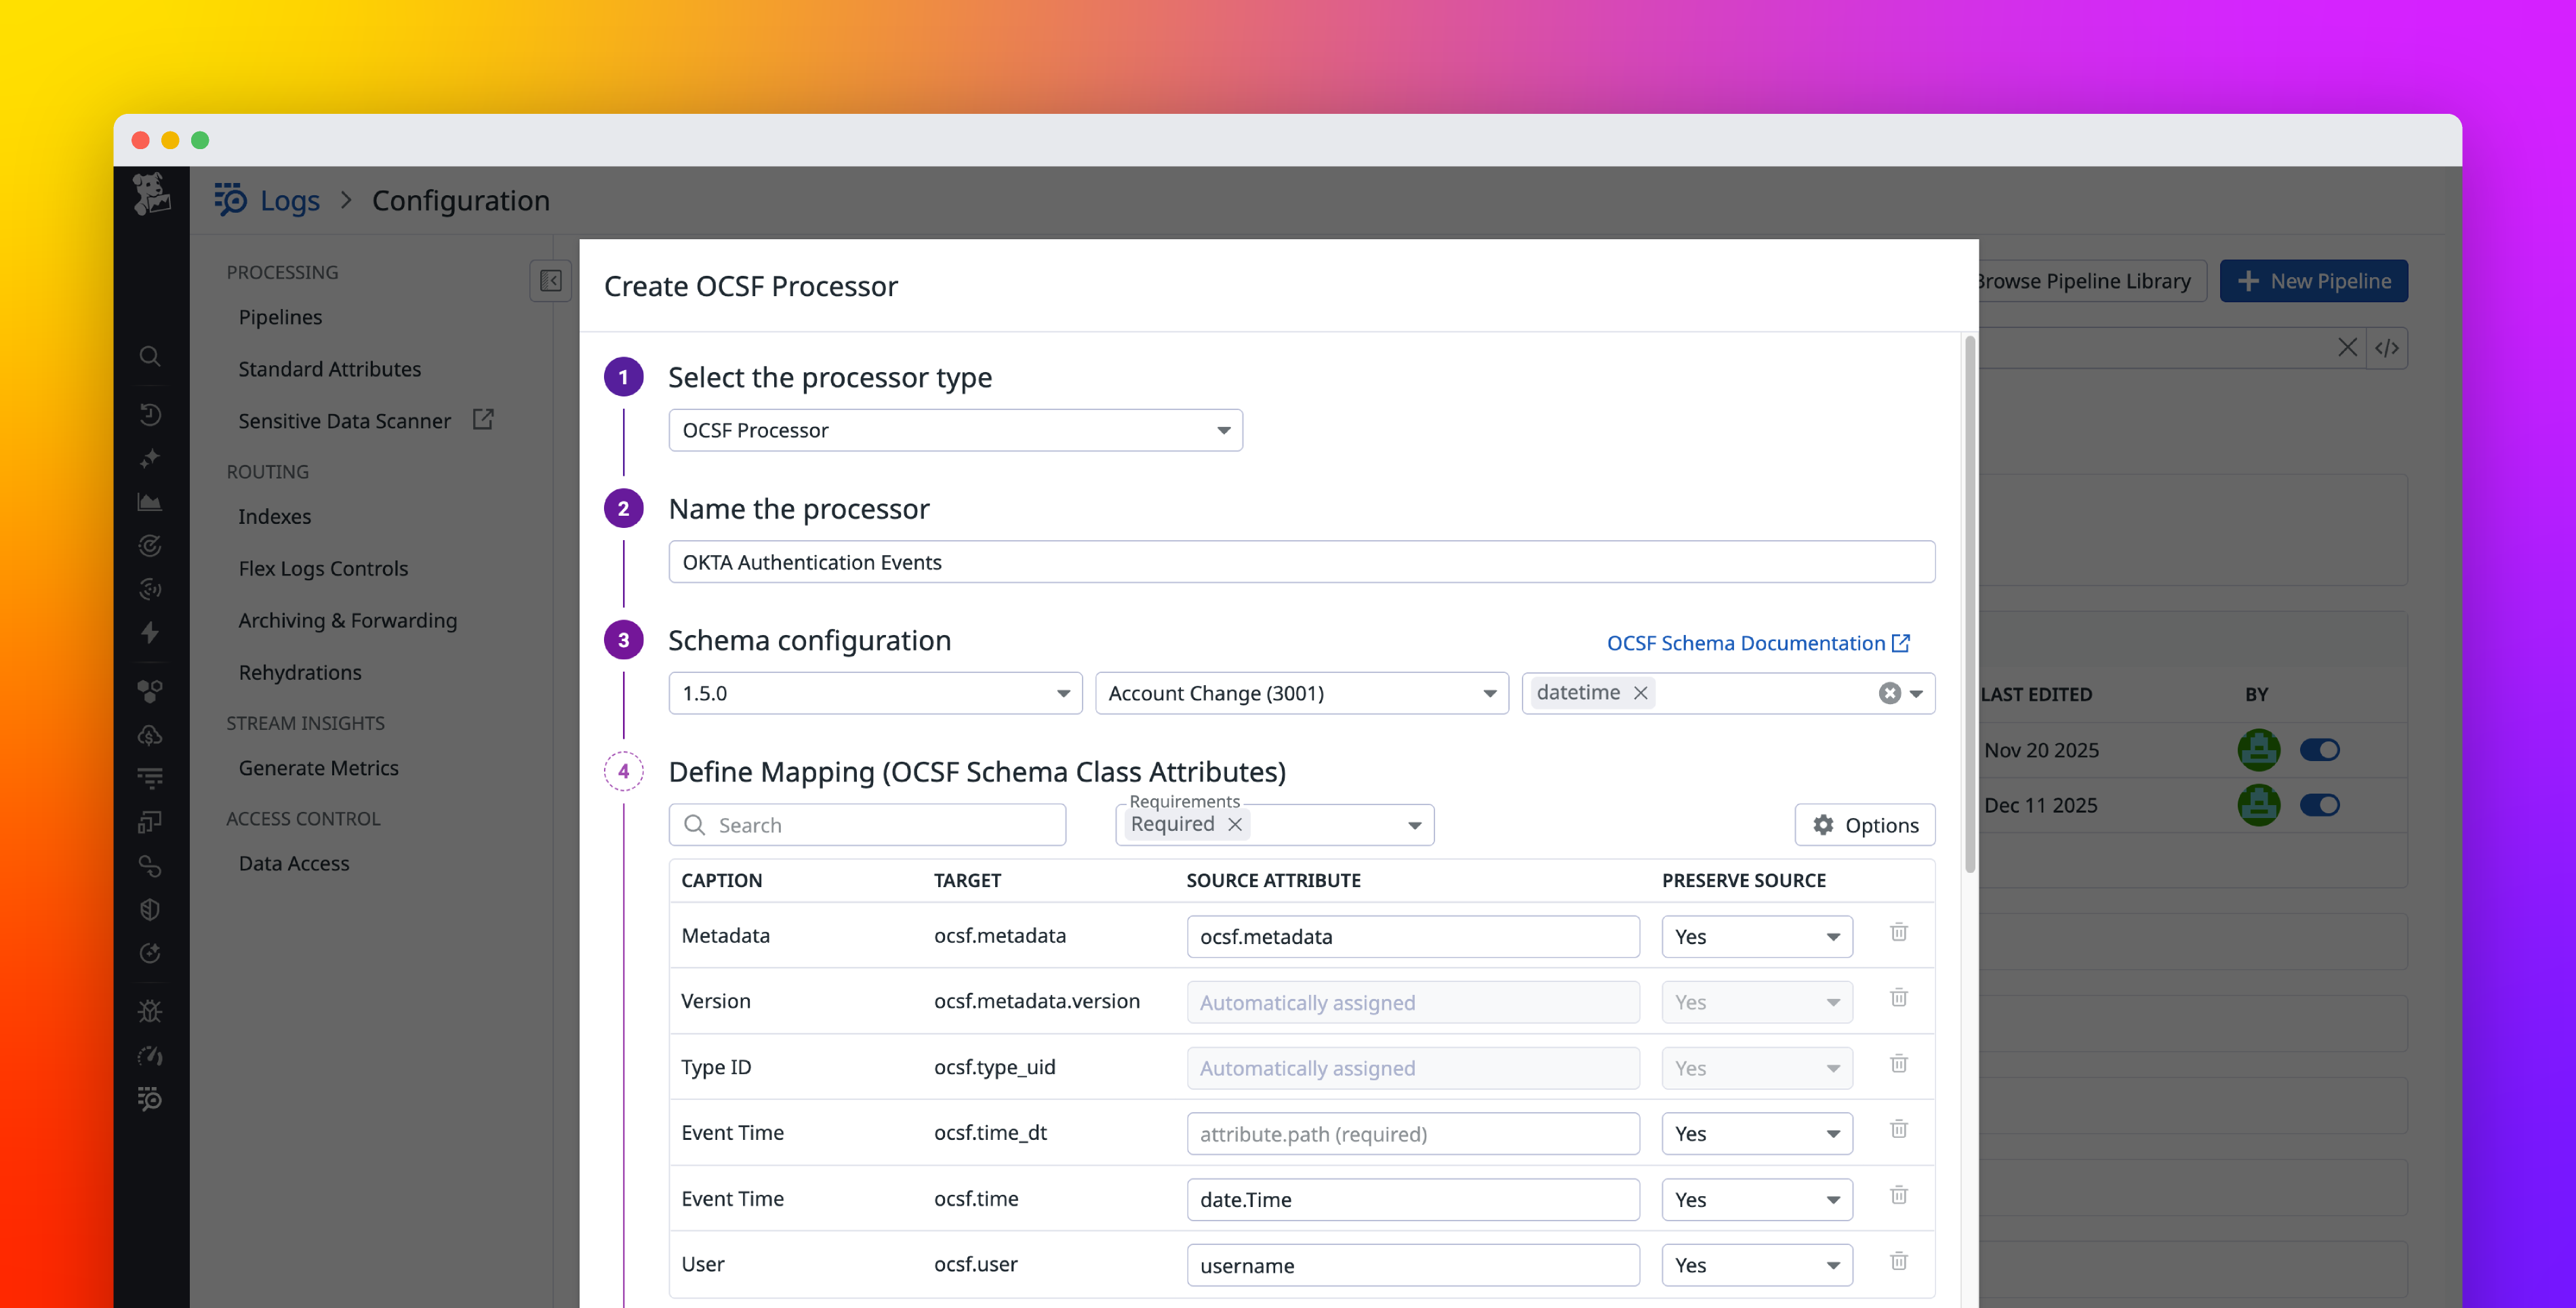2576x1308 pixels.
Task: Select the lightning bolt icon in the sidebar
Action: (150, 633)
